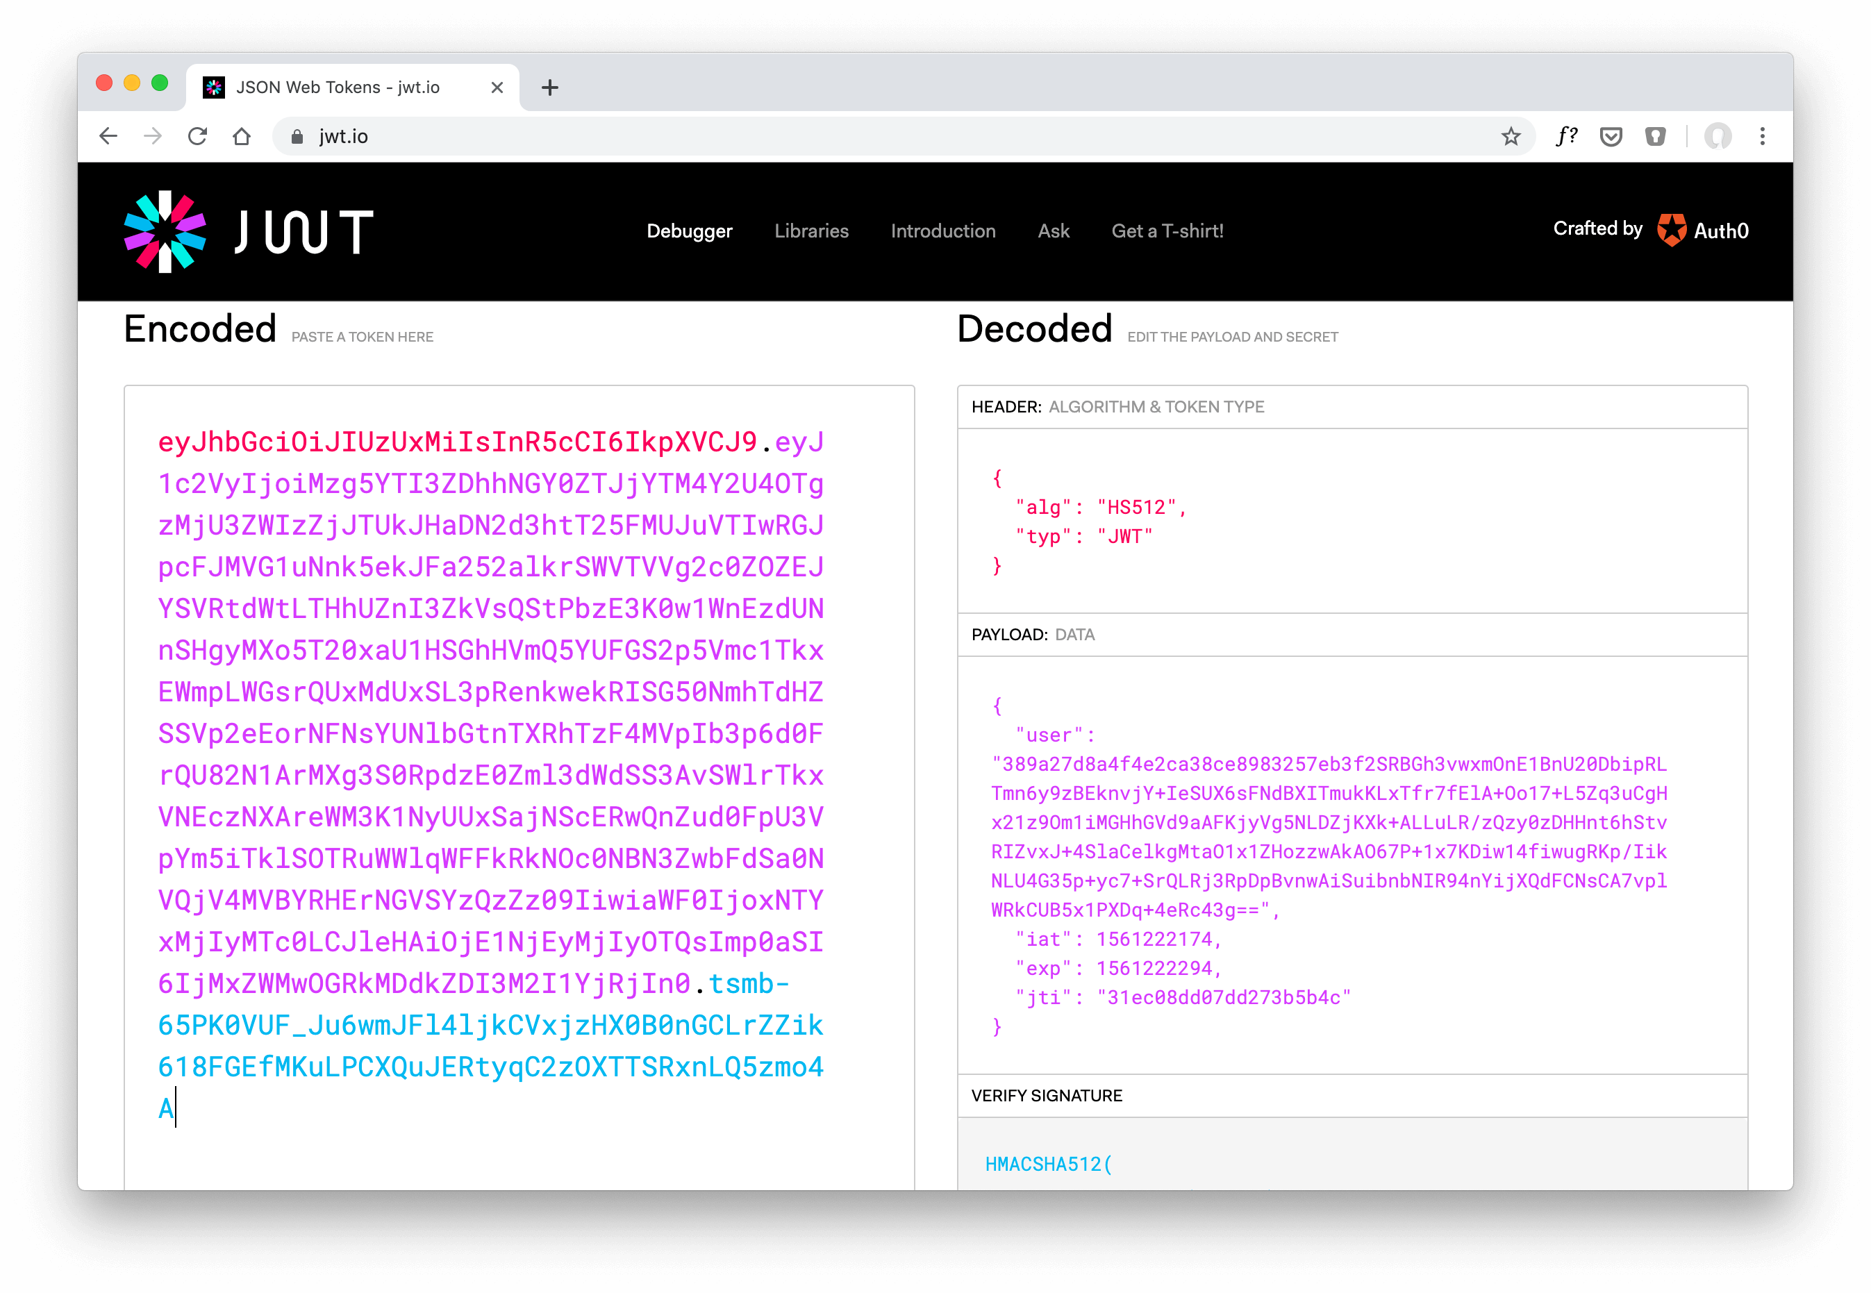Click the Get a T-shirt! link
The height and width of the screenshot is (1293, 1871).
(1167, 231)
